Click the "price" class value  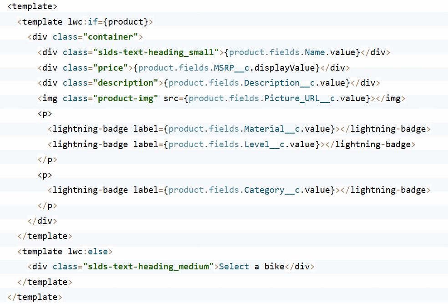pos(111,68)
